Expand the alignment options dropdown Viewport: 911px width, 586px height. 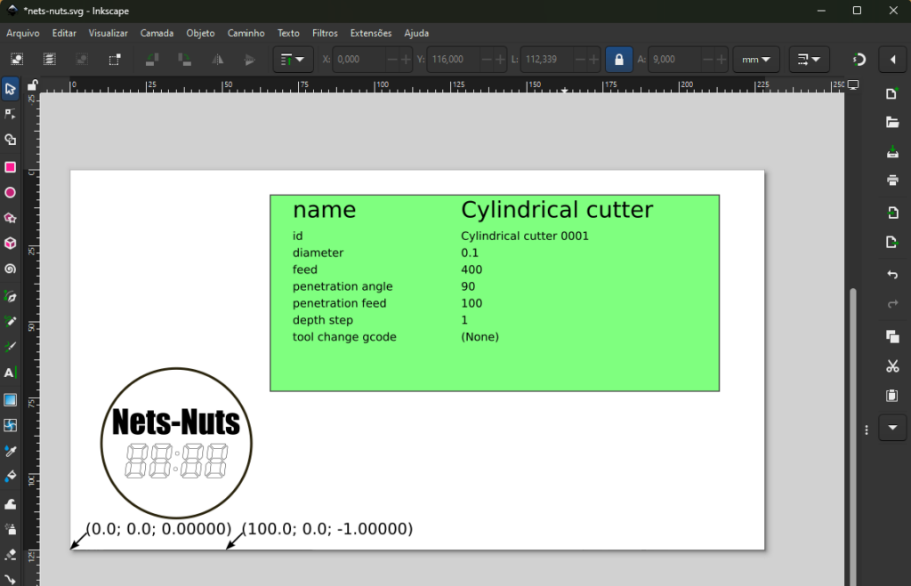(x=293, y=60)
